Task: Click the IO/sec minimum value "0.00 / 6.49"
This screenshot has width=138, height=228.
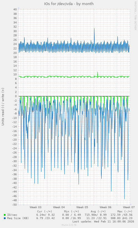Action: [71, 215]
